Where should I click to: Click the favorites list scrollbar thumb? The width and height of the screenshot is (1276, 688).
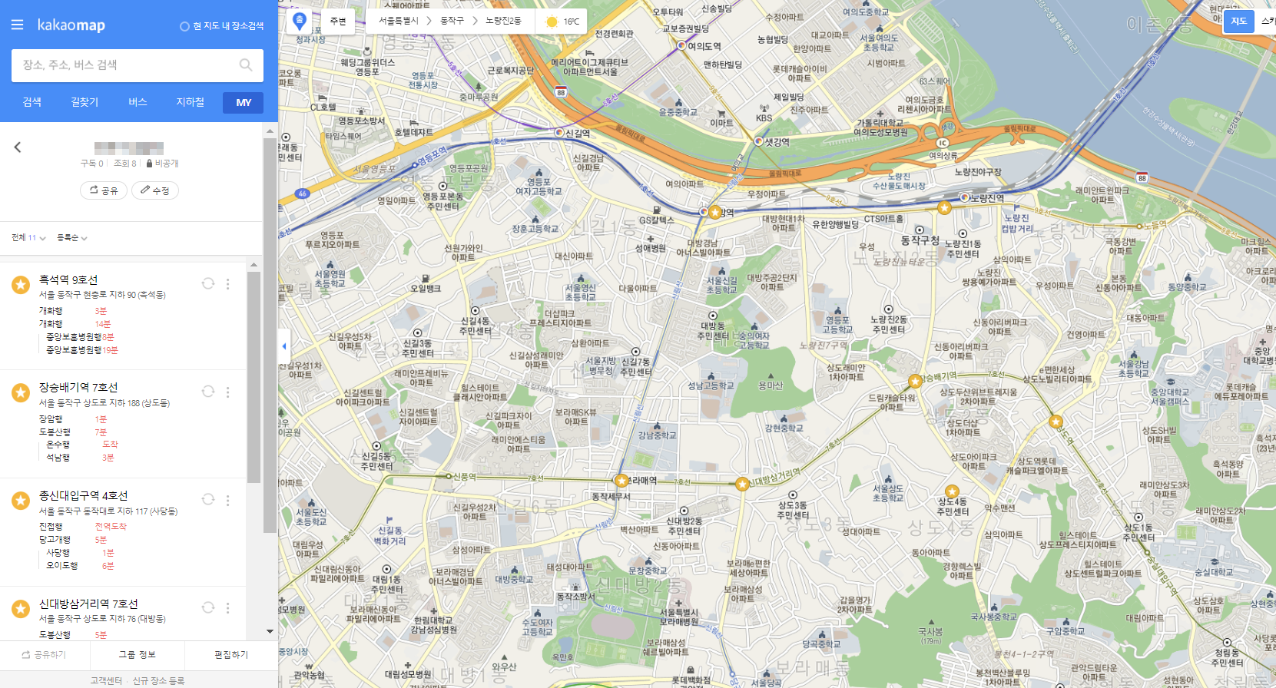coord(254,376)
